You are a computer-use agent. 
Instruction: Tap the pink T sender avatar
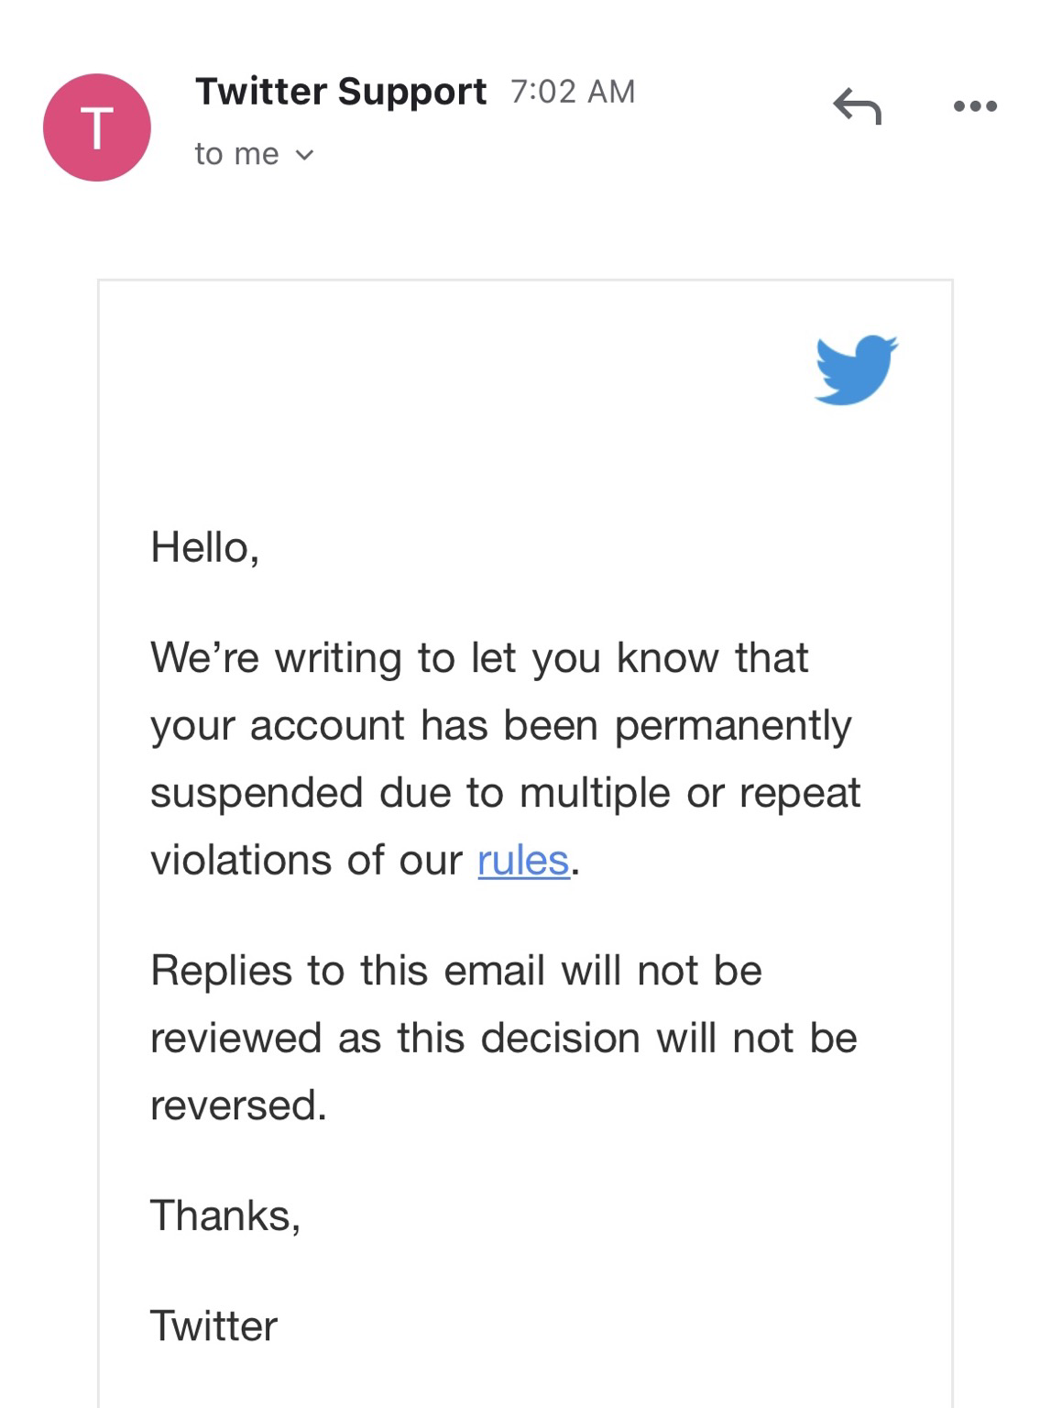click(97, 127)
